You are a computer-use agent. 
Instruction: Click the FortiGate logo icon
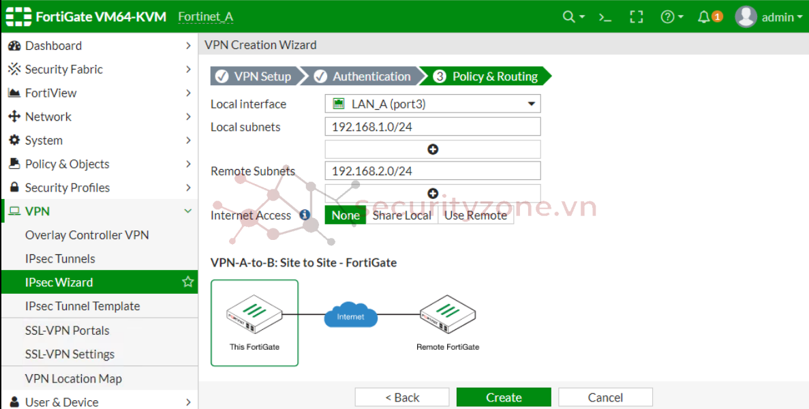(x=18, y=16)
